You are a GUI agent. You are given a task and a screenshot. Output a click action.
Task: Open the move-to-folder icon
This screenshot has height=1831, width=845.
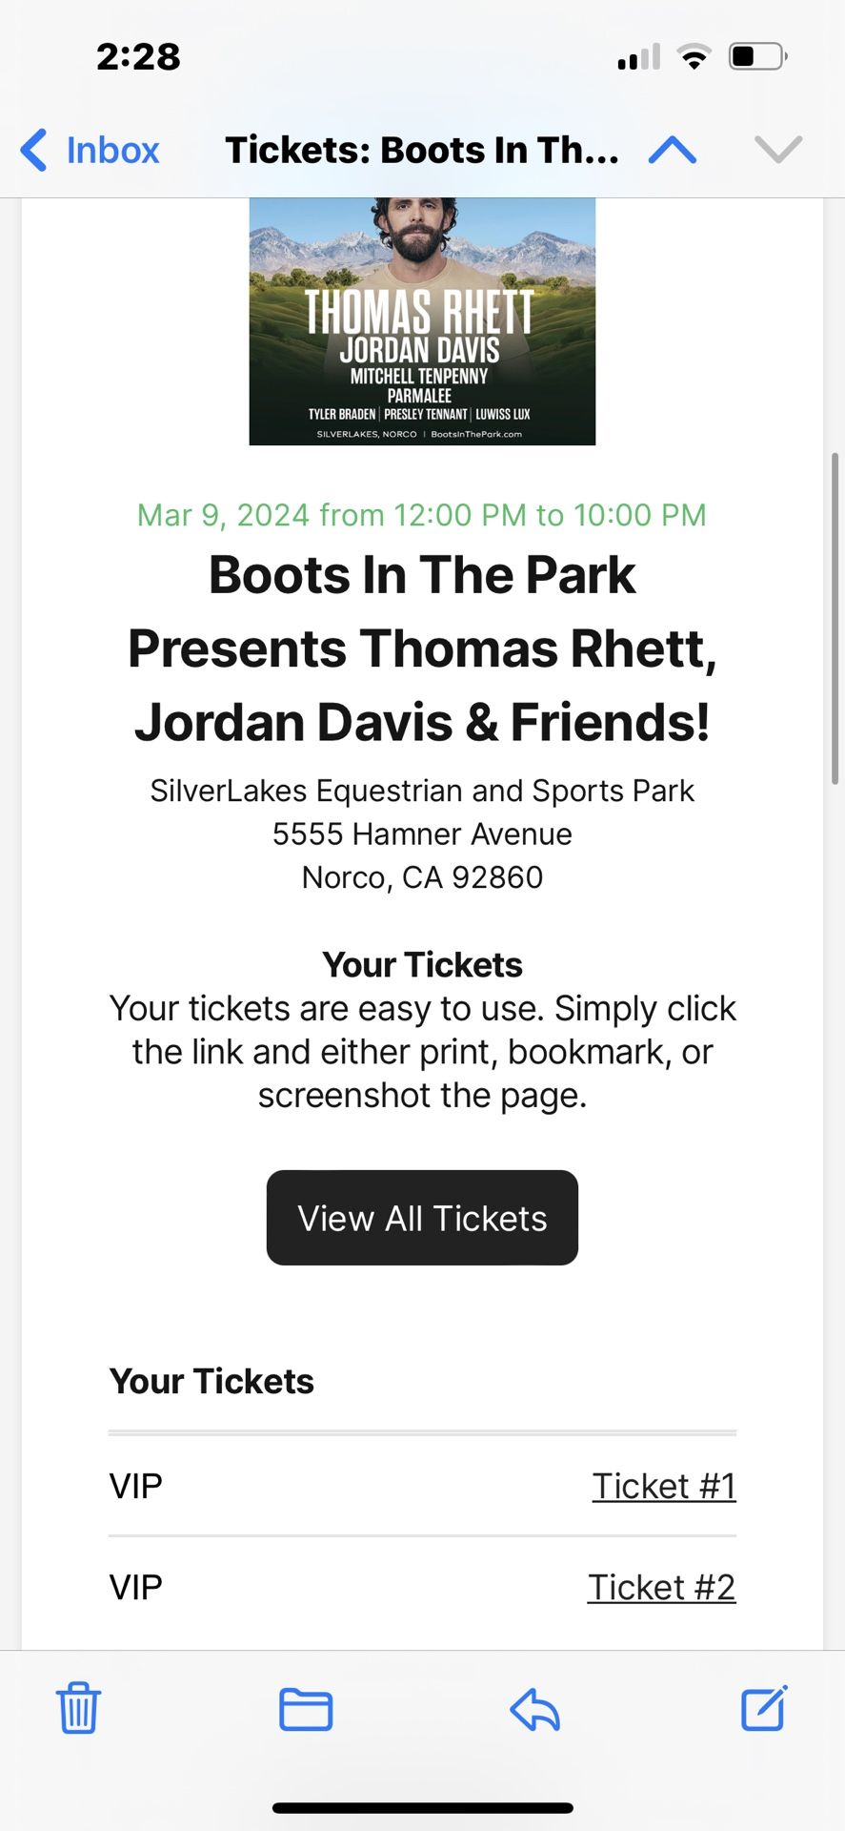coord(306,1709)
